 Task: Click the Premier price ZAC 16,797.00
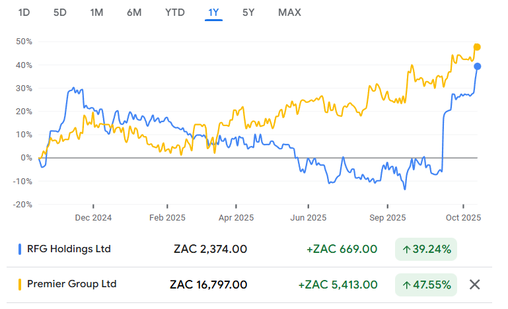coord(209,285)
